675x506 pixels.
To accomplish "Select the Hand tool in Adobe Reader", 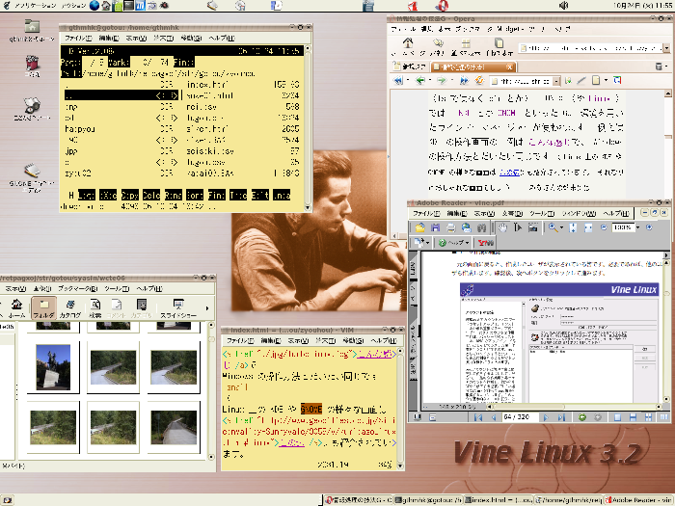I will [502, 227].
